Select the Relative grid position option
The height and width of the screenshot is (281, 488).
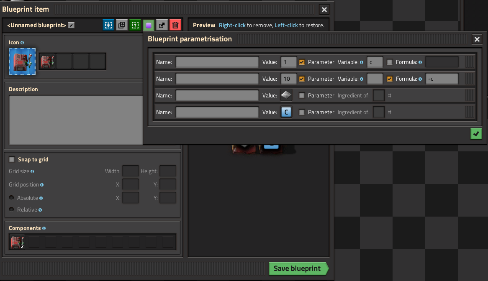coord(12,209)
